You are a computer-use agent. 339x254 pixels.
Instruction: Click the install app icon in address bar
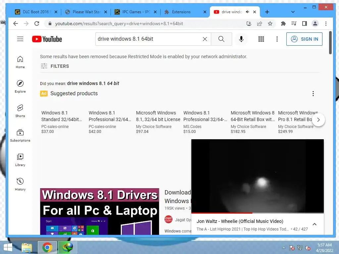249,23
